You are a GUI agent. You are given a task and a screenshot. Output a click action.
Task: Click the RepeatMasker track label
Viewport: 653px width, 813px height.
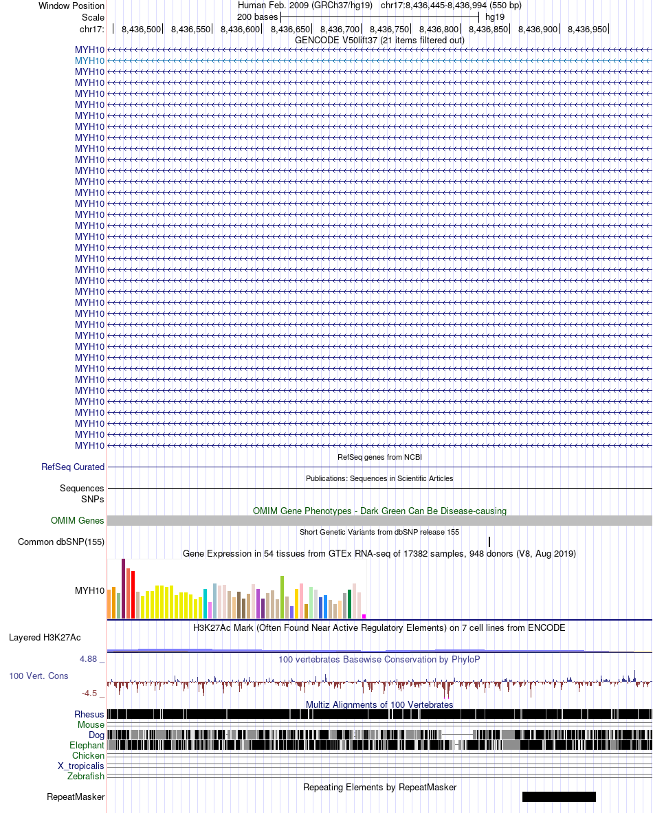tap(76, 797)
